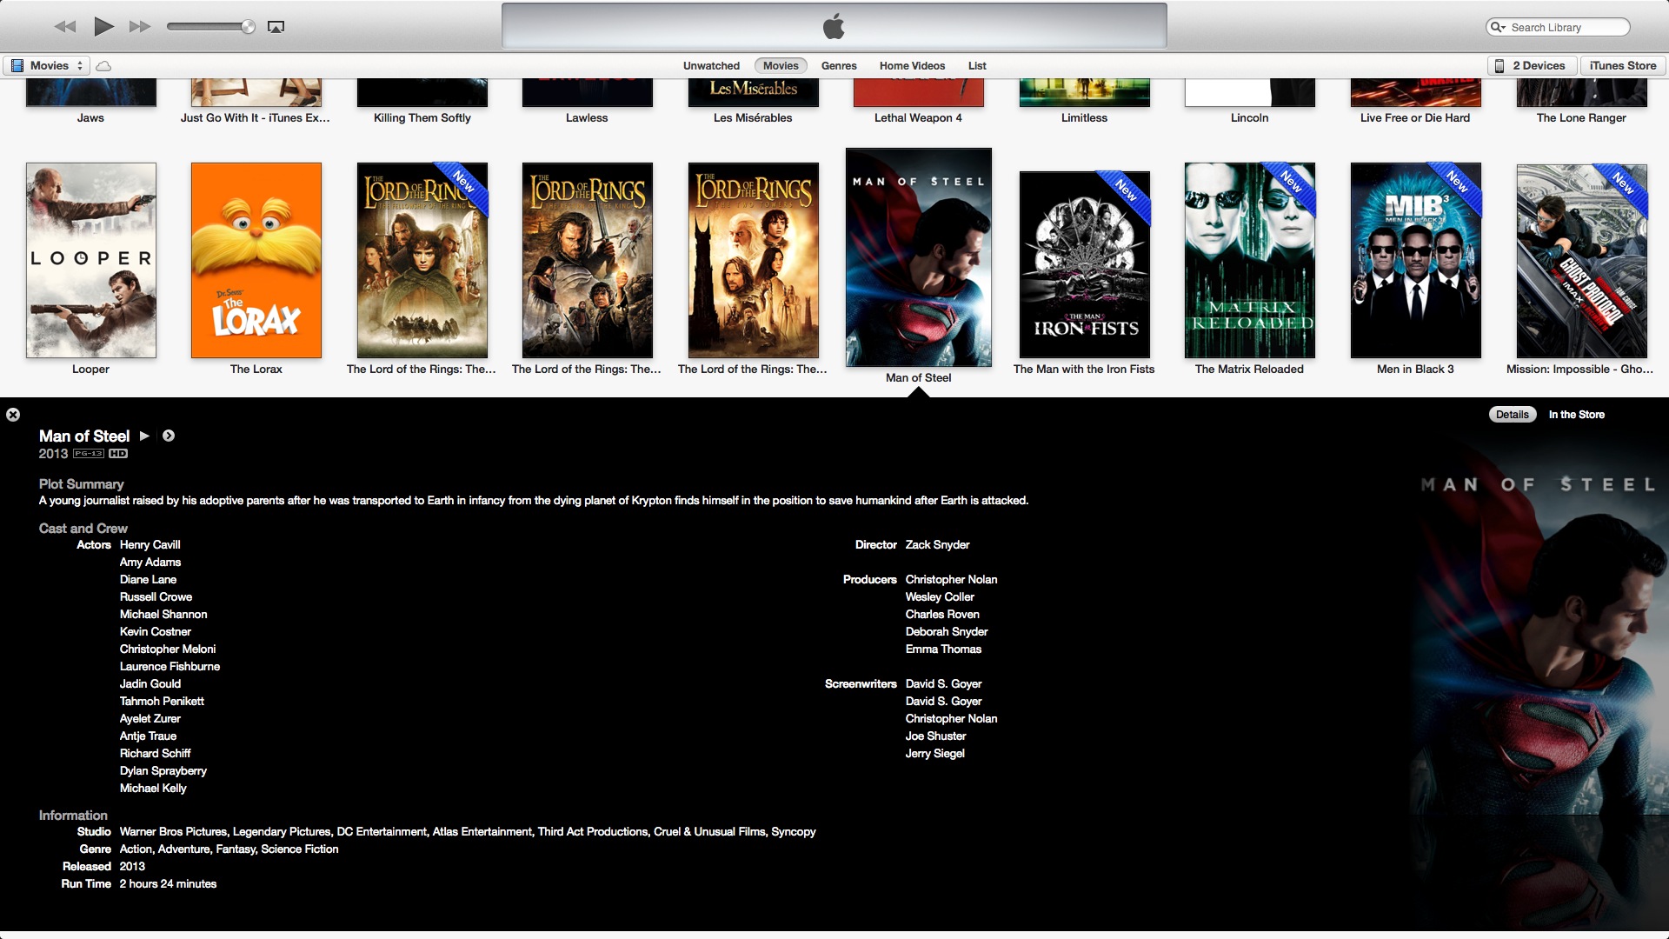The width and height of the screenshot is (1669, 939).
Task: Select the Mission: Impossible Ghost Protocol poster
Action: 1582,261
